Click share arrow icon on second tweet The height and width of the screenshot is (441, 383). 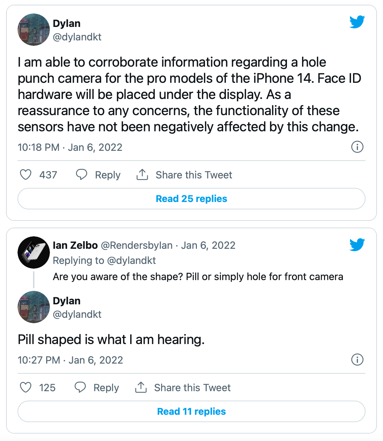[141, 387]
